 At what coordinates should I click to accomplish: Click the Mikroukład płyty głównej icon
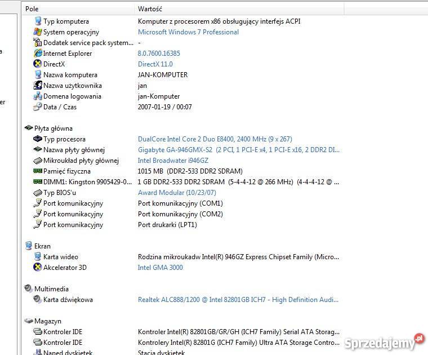(38, 160)
